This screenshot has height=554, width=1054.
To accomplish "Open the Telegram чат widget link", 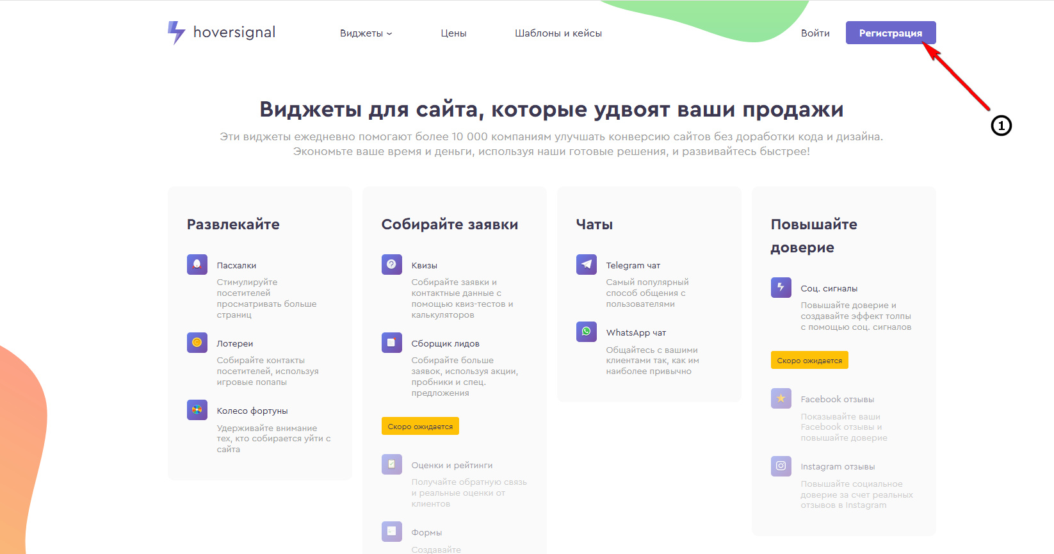I will click(633, 266).
